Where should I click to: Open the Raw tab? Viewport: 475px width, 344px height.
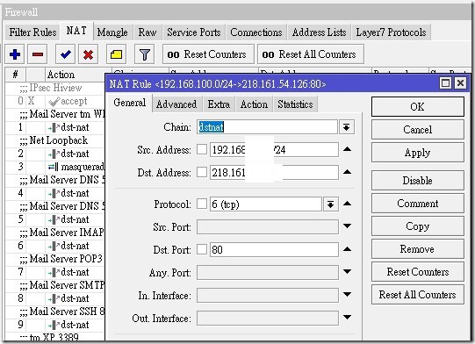click(148, 32)
